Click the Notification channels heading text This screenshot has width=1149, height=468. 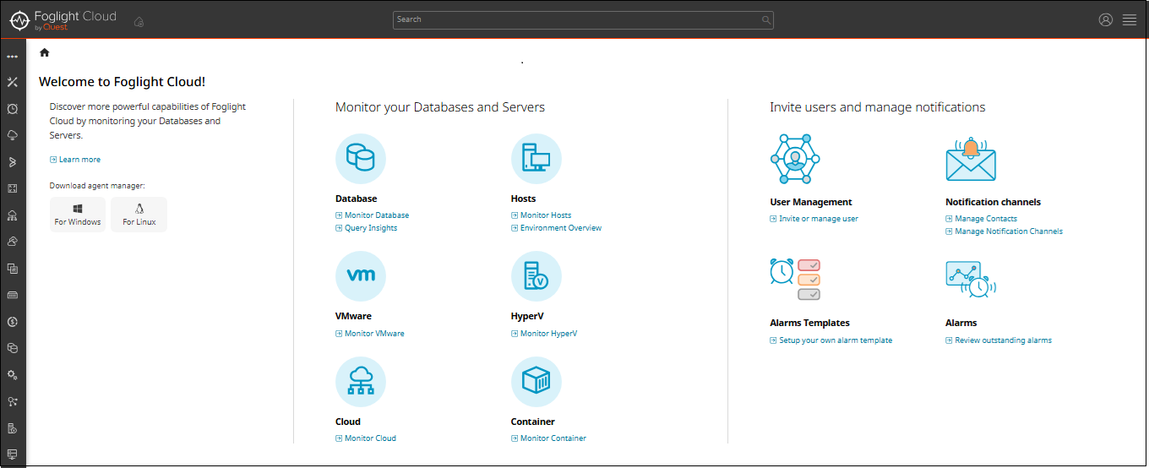click(994, 202)
